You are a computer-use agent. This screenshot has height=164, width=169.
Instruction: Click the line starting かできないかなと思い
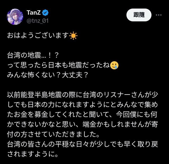[x=83, y=124]
